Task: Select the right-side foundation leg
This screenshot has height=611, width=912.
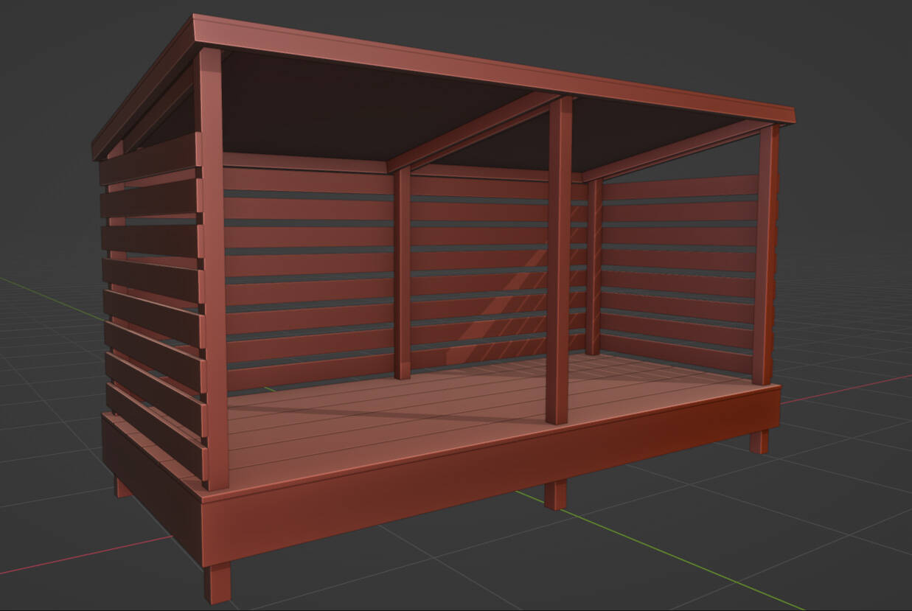Action: pyautogui.click(x=759, y=441)
